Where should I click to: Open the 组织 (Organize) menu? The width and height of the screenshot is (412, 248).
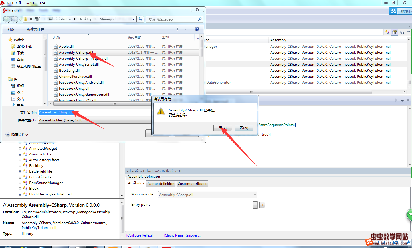tap(13, 29)
